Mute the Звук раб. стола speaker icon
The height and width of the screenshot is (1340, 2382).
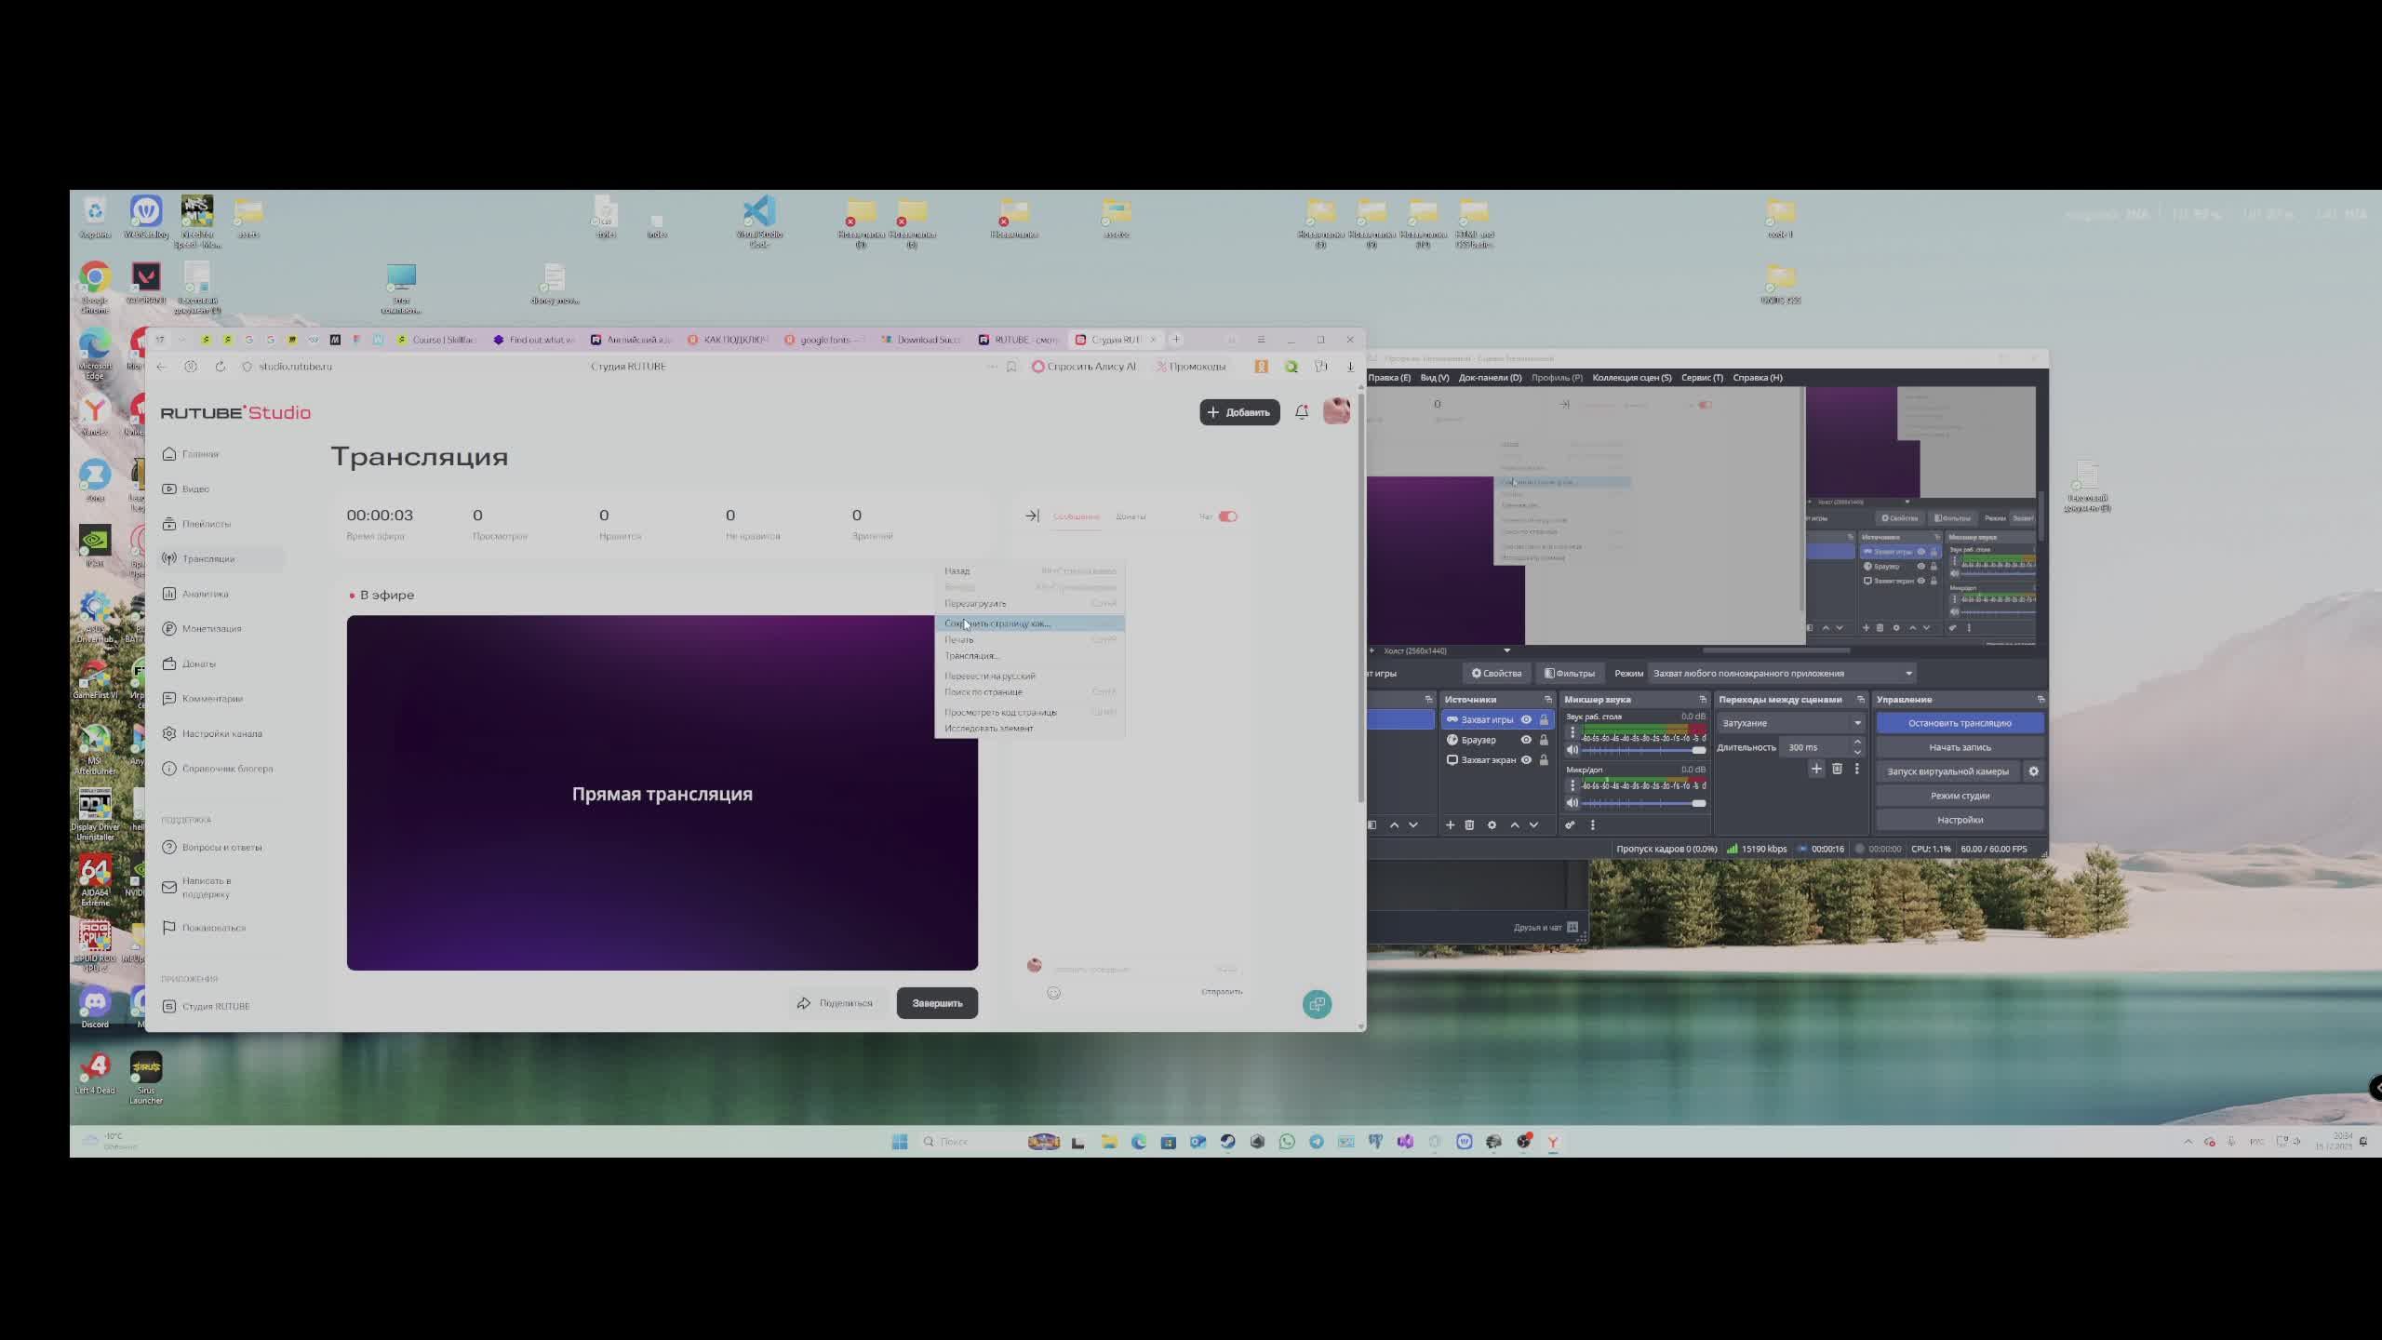[x=1572, y=750]
